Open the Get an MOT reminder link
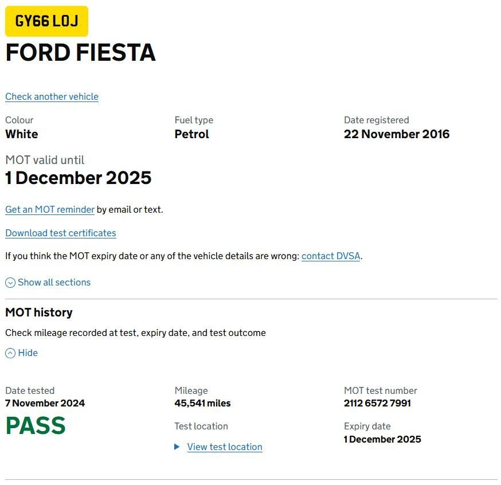Image resolution: width=501 pixels, height=485 pixels. point(50,210)
